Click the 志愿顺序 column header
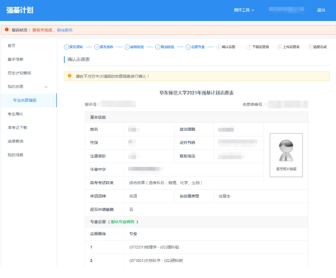Image resolution: width=336 pixels, height=278 pixels. (98, 234)
